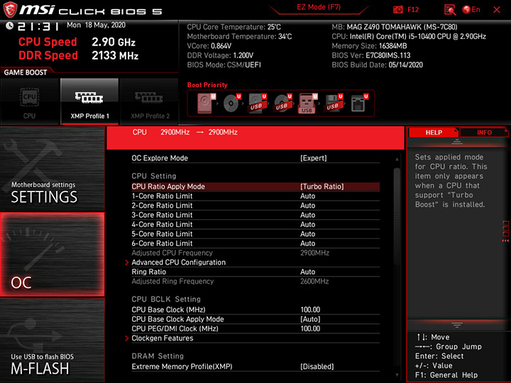Expand the Clockgen Features submenu
Screen dimensions: 511x383
pos(255,338)
